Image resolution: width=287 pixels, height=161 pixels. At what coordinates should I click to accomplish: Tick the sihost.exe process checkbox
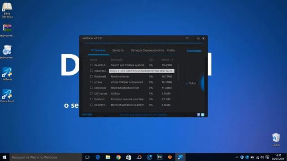click(91, 88)
